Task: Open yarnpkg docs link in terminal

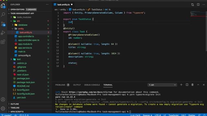Action: point(91,92)
